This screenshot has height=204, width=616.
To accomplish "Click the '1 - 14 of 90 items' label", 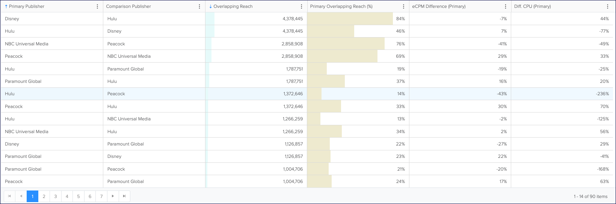I will [x=590, y=196].
